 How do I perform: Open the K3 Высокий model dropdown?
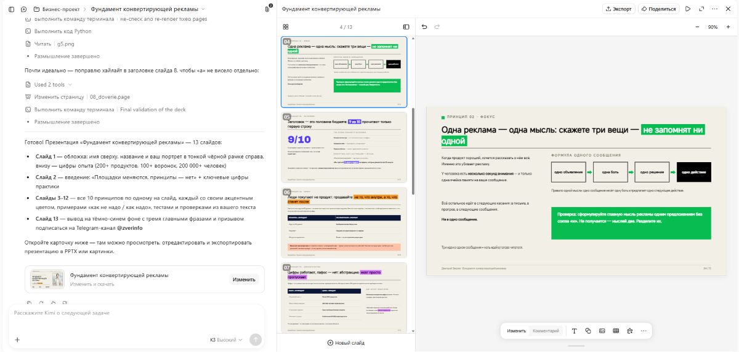tap(226, 340)
